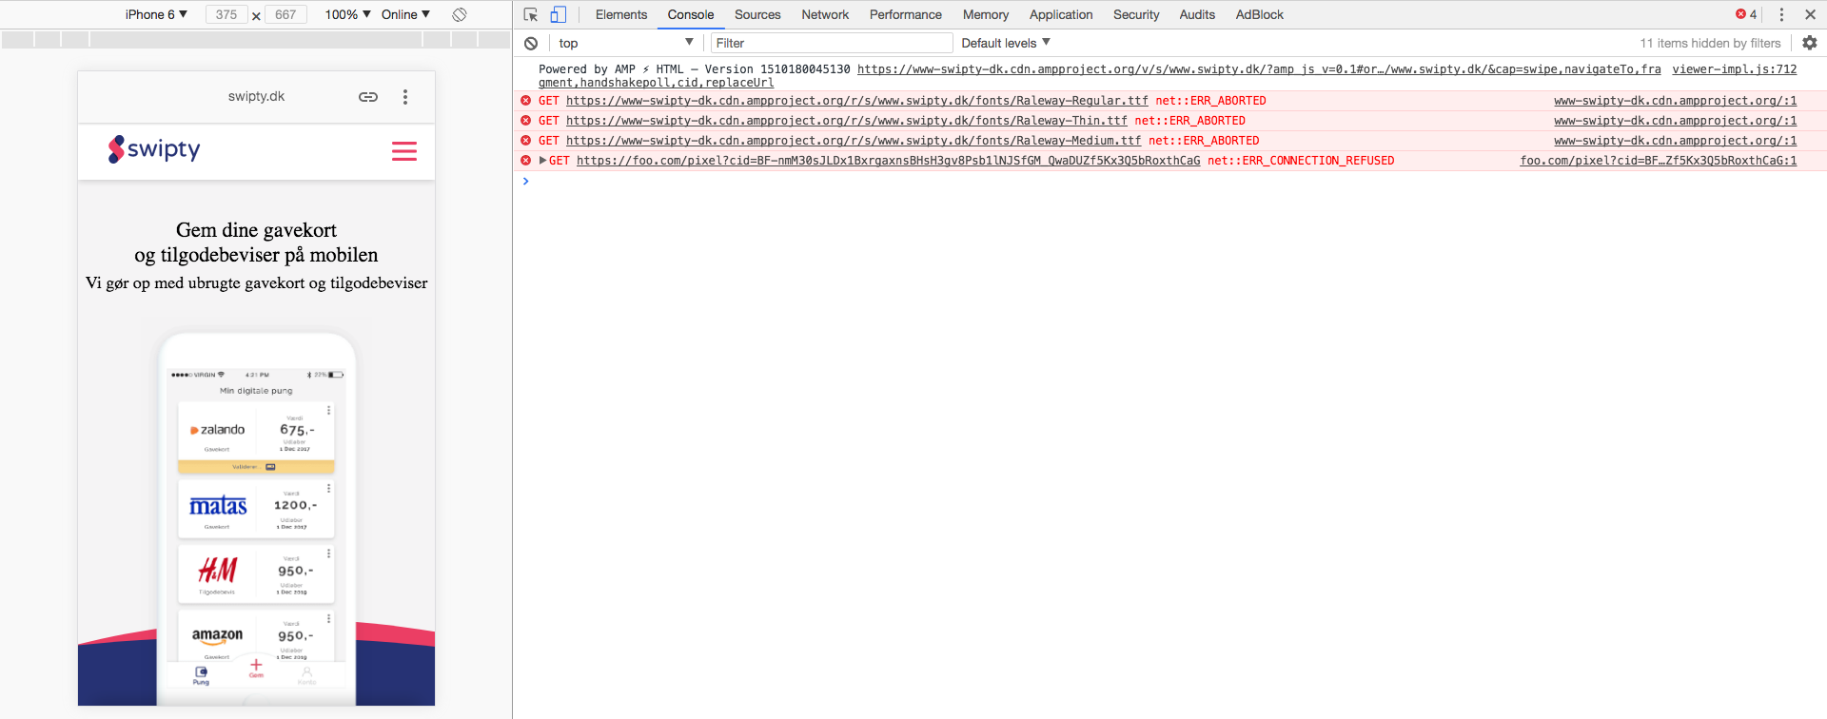
Task: Click the red error count badge
Action: pos(1746,14)
